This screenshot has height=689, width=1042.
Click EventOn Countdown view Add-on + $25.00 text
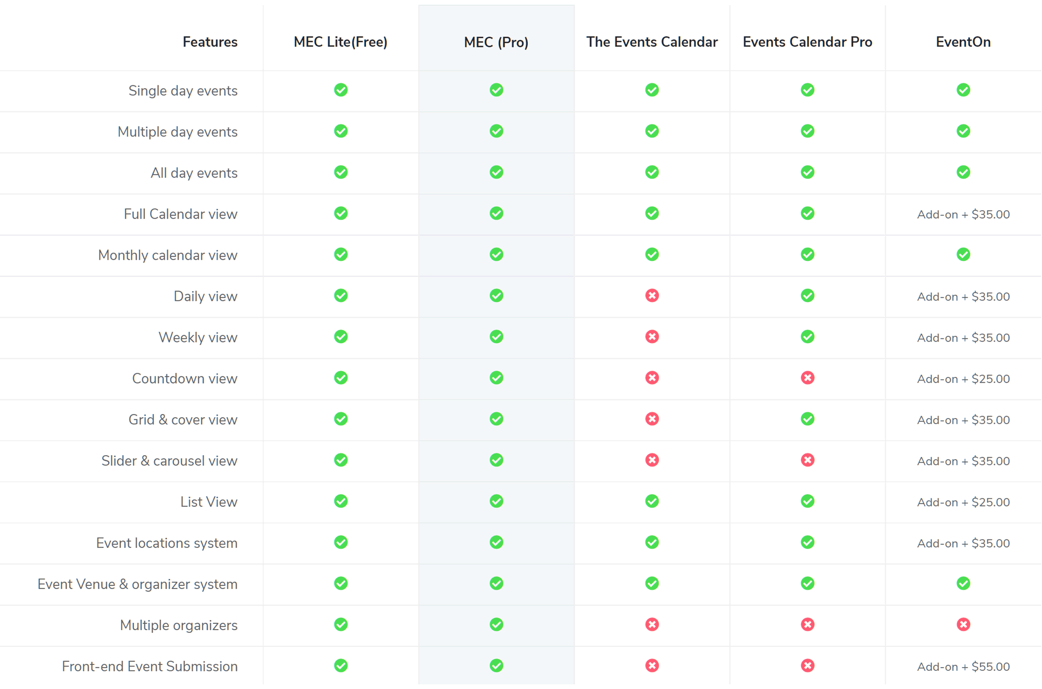(x=963, y=379)
